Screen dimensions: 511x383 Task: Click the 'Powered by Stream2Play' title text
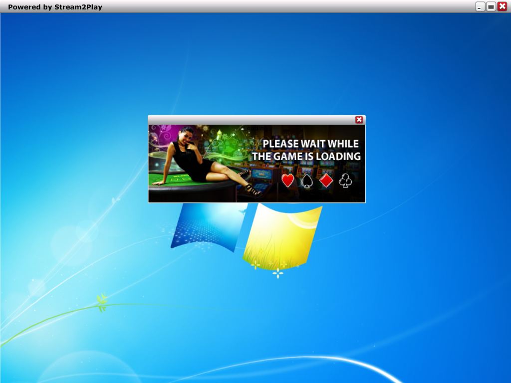55,7
